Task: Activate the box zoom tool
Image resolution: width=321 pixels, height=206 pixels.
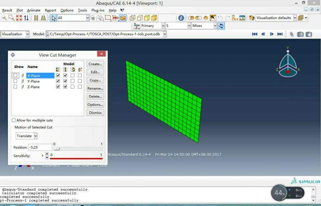Action: (x=11, y=18)
